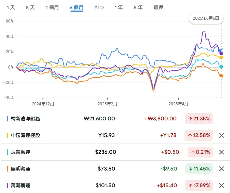Screen dimensions: 230x193
Task: Click the $73.50 price value
Action: (x=106, y=169)
